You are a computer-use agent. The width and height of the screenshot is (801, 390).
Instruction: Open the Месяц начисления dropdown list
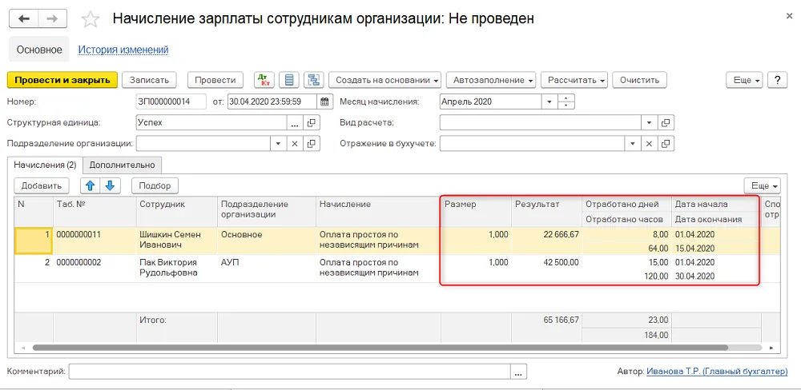[549, 101]
